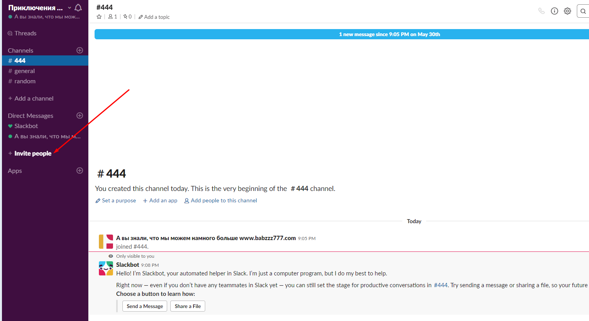This screenshot has width=589, height=321.
Task: Click the Direct Messages section header
Action: [x=31, y=116]
